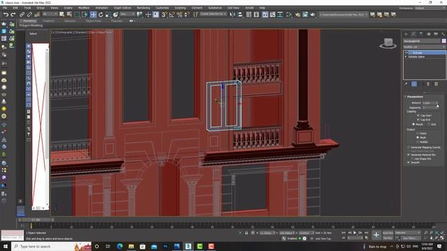Open the Modifiers menu
This screenshot has width=447, height=251.
click(x=84, y=8)
